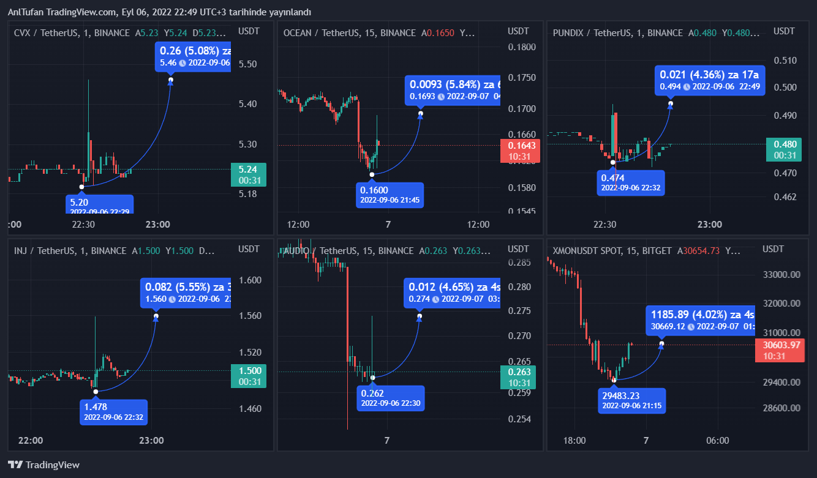This screenshot has width=817, height=478.
Task: Click the clock icon in CVX forecast label
Action: [x=183, y=62]
